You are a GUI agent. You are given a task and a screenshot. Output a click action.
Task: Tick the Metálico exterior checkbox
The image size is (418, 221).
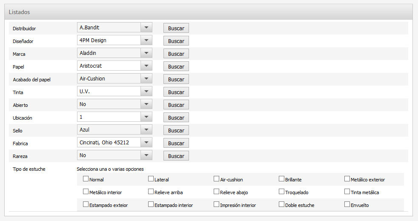(x=347, y=179)
